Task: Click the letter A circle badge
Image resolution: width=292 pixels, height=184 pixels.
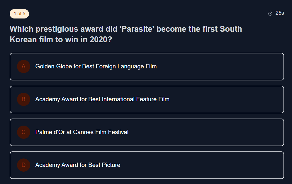Action: click(23, 67)
